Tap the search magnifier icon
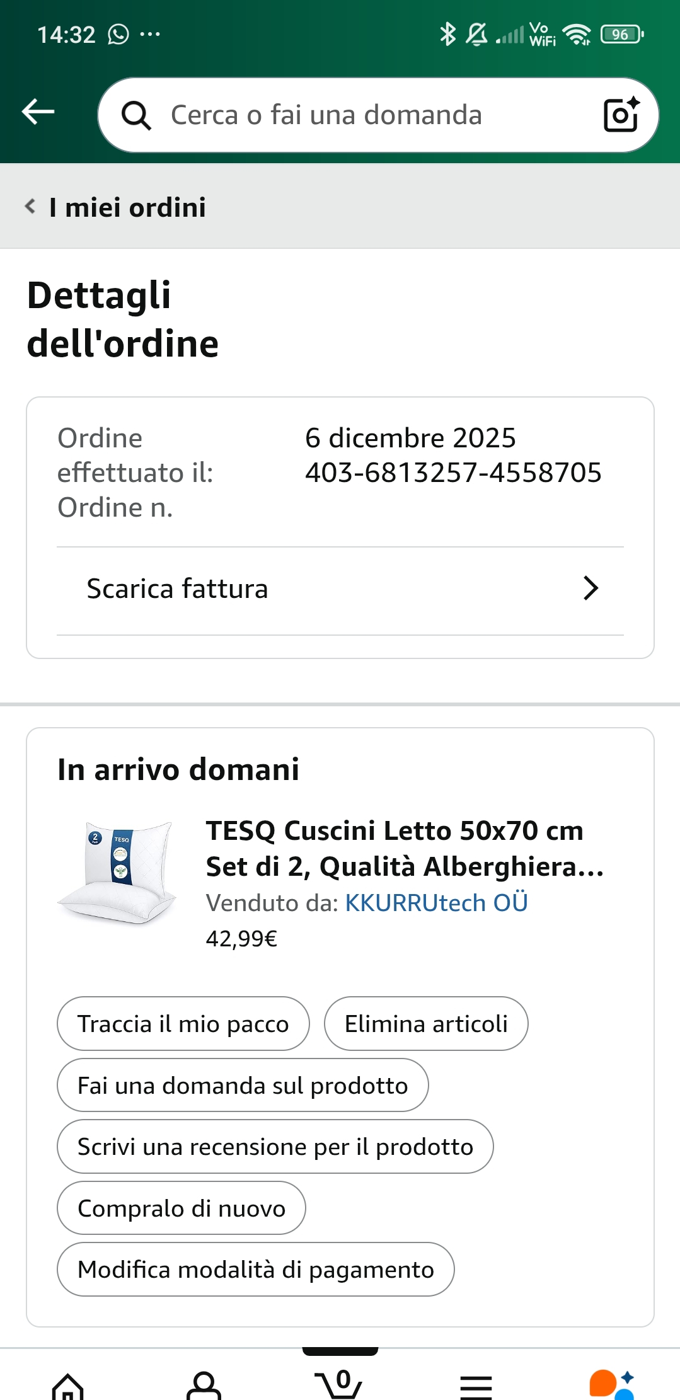The width and height of the screenshot is (680, 1400). pos(136,115)
